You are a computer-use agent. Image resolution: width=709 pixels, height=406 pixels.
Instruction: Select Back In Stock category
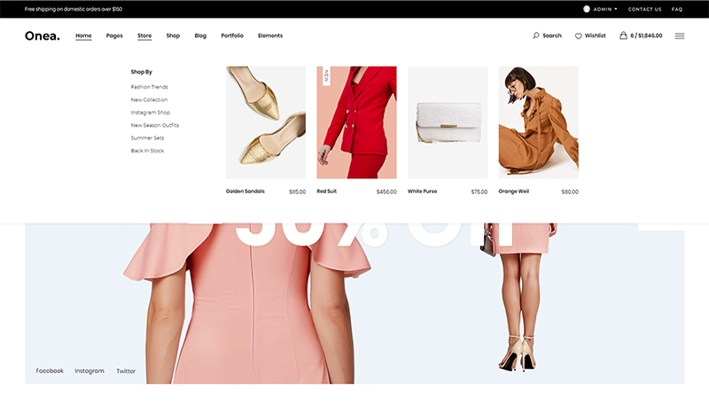[x=147, y=151]
